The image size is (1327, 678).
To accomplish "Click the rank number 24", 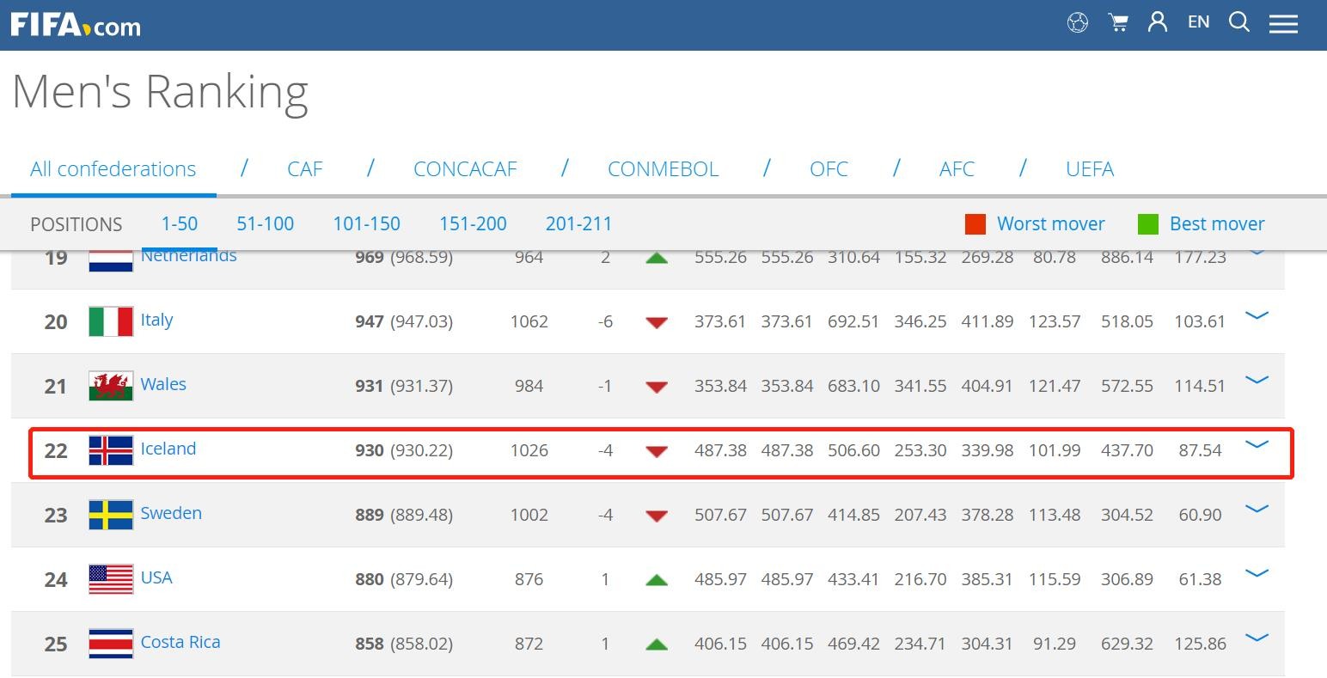I will click(56, 580).
